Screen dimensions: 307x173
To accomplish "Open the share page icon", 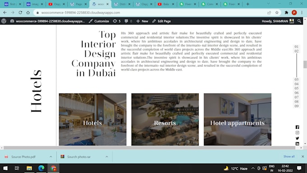I will [269, 13].
